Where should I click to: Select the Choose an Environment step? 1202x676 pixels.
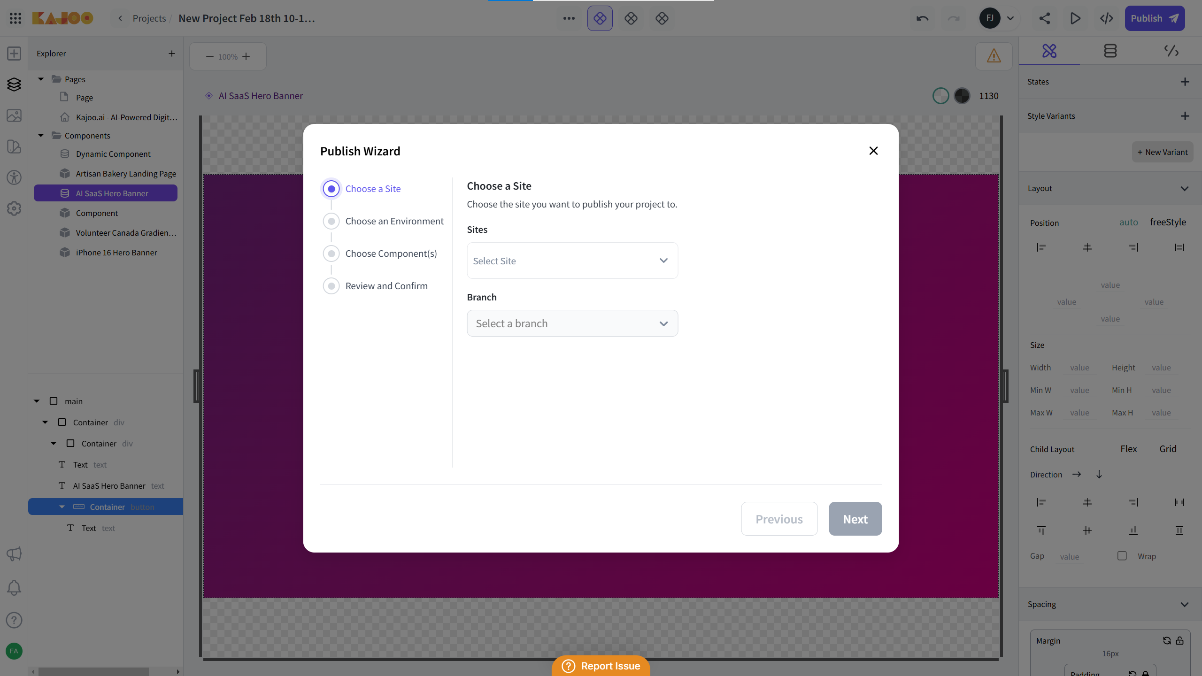tap(394, 221)
